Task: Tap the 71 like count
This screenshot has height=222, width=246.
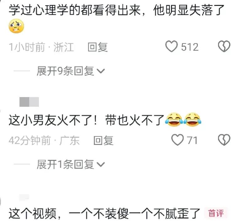Action: point(192,140)
